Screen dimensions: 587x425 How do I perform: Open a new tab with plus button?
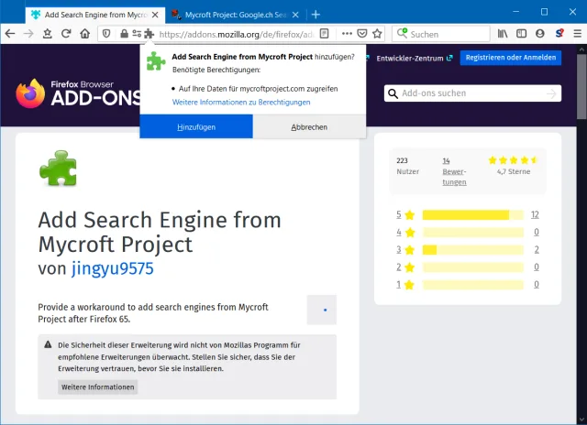point(316,14)
